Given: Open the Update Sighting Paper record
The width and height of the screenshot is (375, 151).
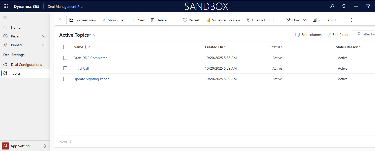Looking at the screenshot, I should point(91,79).
